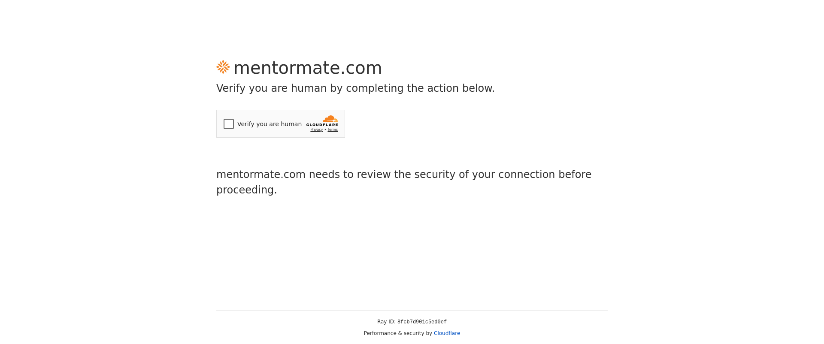Viewport: 824px width, 344px height.
Task: Click the "completing the action below" subheading text
Action: click(420, 88)
